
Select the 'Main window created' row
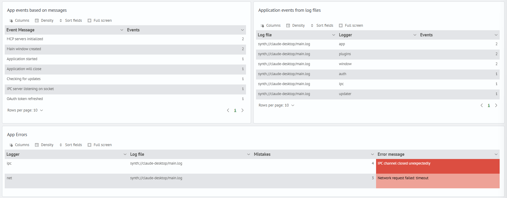(x=125, y=49)
